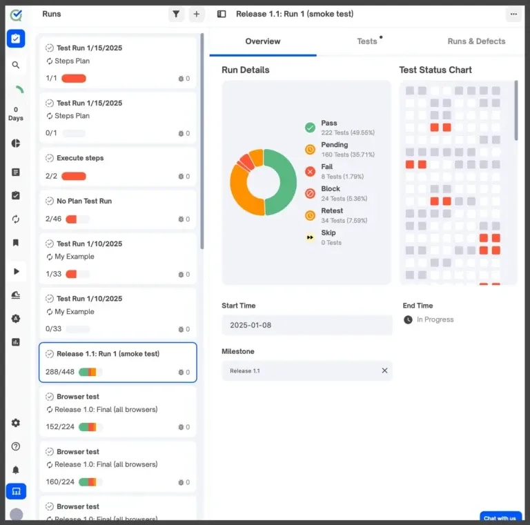
Task: Select Release 1.1: Run 1 (smoke test) card
Action: coord(117,362)
